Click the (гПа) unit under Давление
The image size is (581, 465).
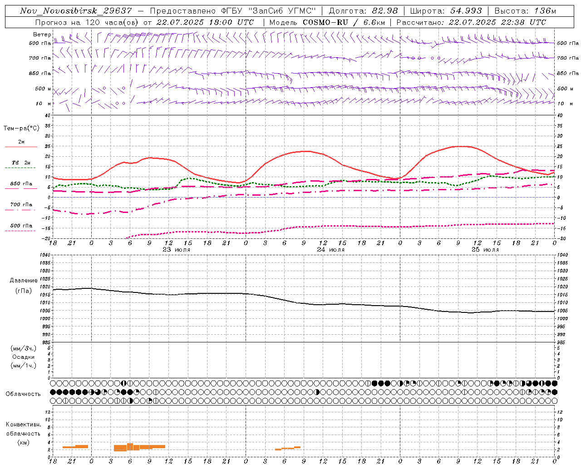point(24,291)
